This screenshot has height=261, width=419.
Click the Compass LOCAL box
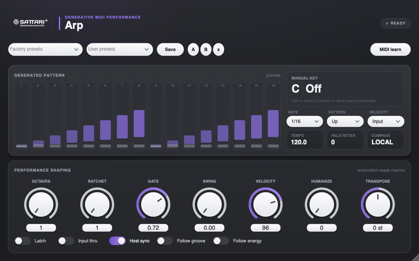coord(386,140)
